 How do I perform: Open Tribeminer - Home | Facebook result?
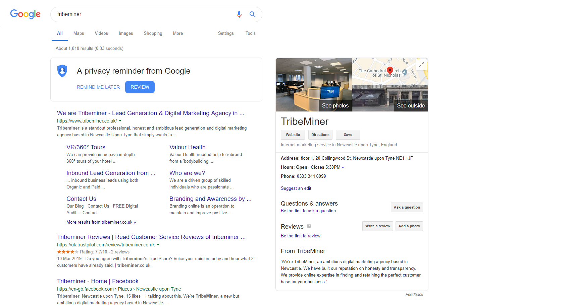pyautogui.click(x=98, y=281)
